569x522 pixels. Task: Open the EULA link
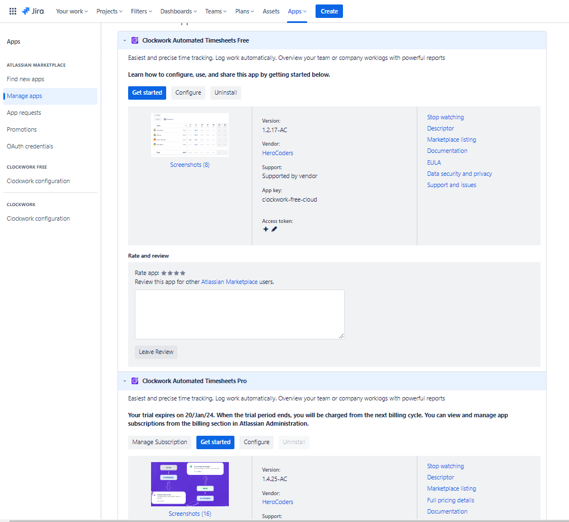click(434, 162)
